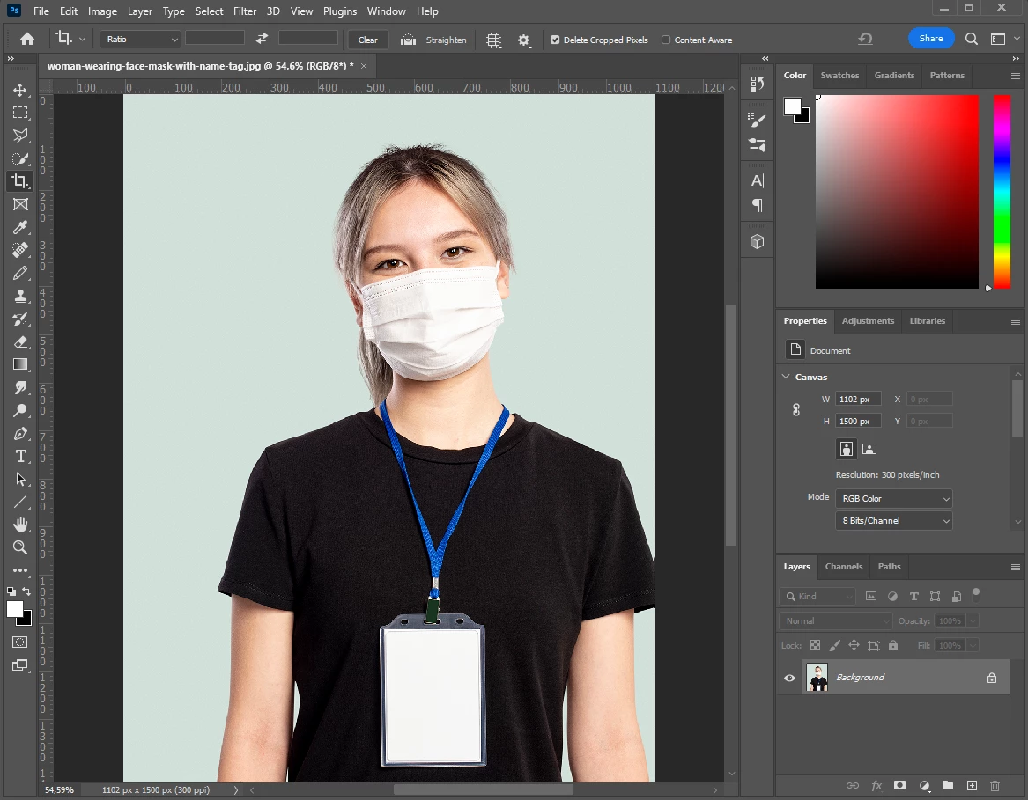This screenshot has height=800, width=1028.
Task: Open the Filter menu
Action: (x=245, y=11)
